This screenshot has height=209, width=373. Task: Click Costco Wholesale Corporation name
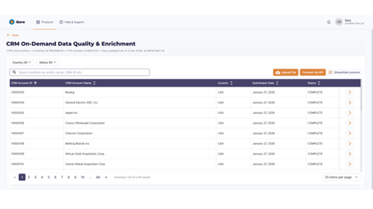pos(85,123)
